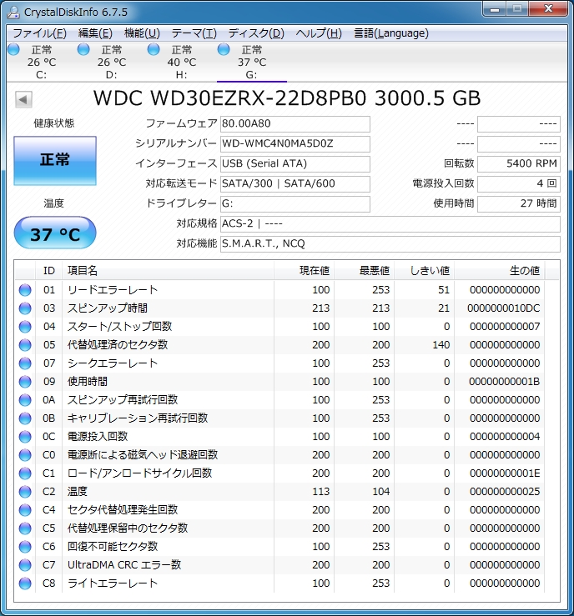
Task: Select drive D: status orb at top
Action: pyautogui.click(x=83, y=49)
